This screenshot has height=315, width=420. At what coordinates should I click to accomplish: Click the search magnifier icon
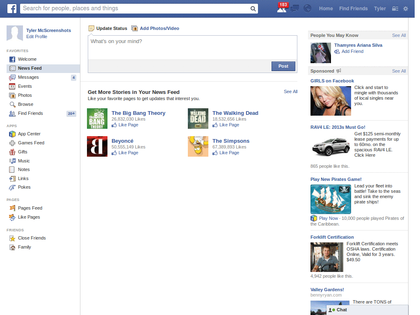[253, 9]
